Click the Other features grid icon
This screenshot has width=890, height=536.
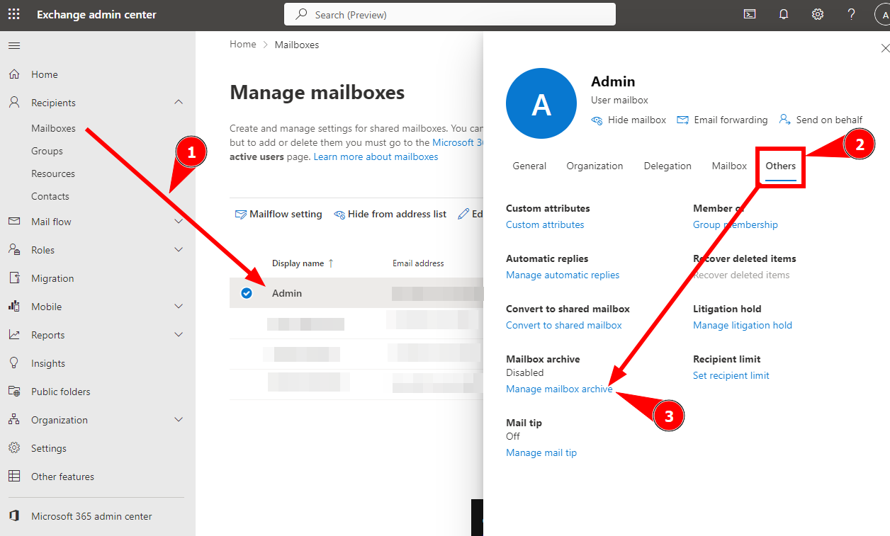pyautogui.click(x=14, y=477)
